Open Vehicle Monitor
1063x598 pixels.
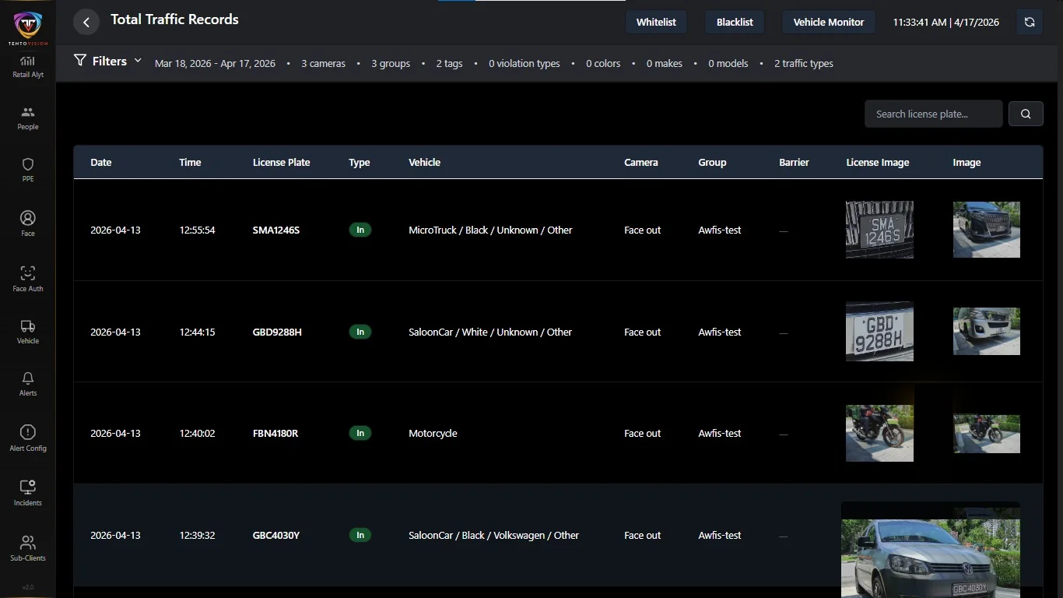(829, 22)
